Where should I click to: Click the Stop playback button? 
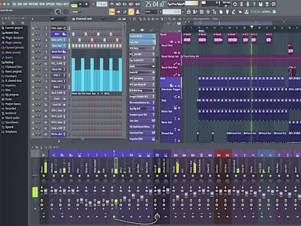click(x=87, y=4)
